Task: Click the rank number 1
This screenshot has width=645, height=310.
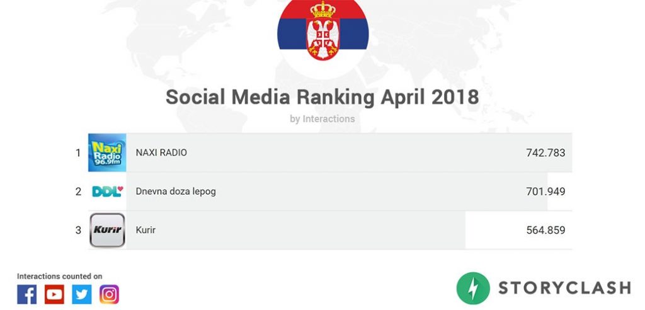Action: coord(78,152)
